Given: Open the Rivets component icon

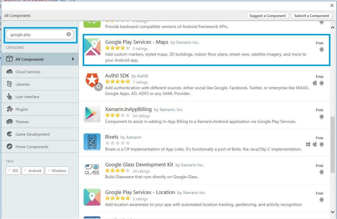Looking at the screenshot, I should [x=92, y=142].
